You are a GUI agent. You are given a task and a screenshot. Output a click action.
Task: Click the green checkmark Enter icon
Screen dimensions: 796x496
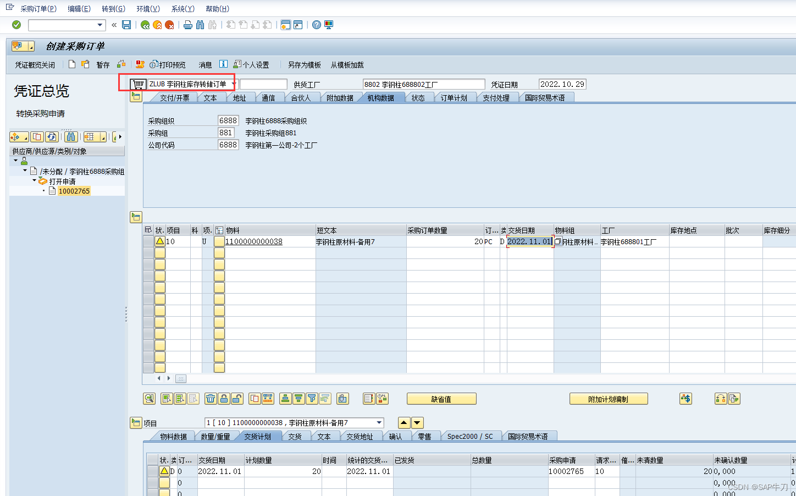16,25
